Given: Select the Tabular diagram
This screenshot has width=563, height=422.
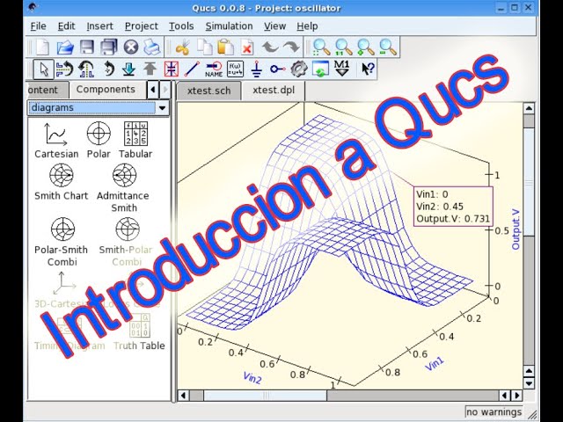Looking at the screenshot, I should [x=135, y=140].
